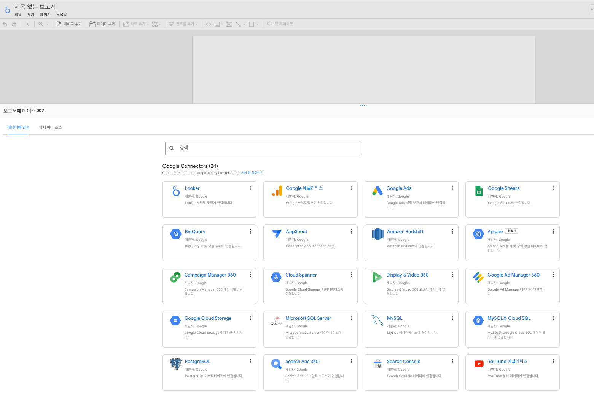The width and height of the screenshot is (594, 395).
Task: Select the Cloud Spanner connector icon
Action: coord(276,277)
